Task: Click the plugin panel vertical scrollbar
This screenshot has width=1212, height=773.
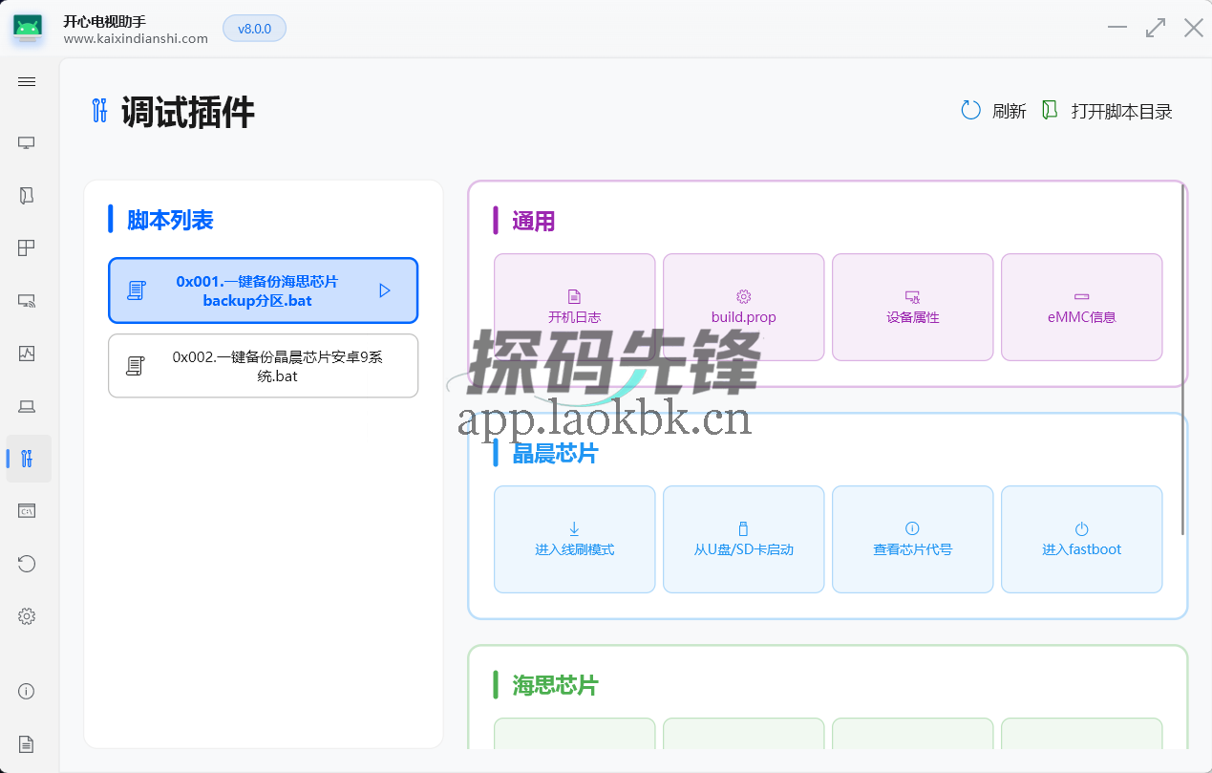Action: pos(1183,358)
